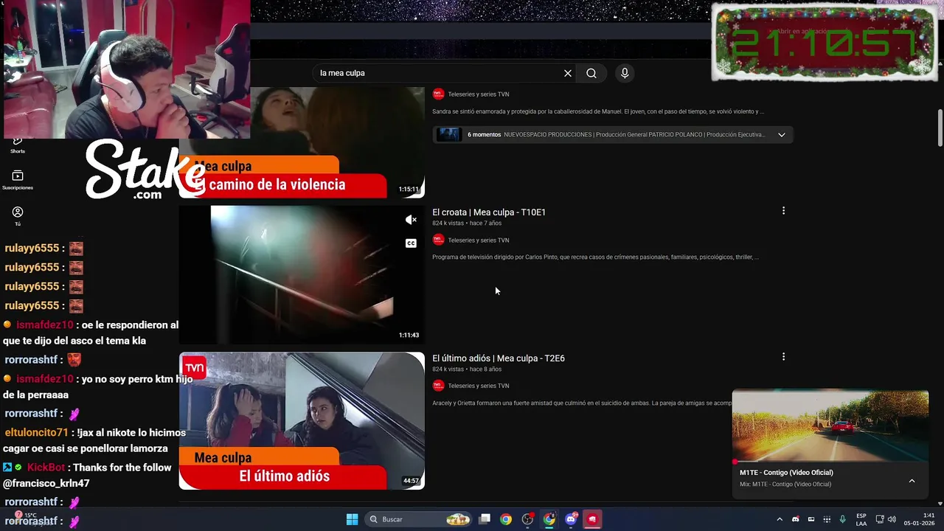Open the clock and date 1:41 05-01-2026
Screen dimensions: 944x531
(x=919, y=520)
